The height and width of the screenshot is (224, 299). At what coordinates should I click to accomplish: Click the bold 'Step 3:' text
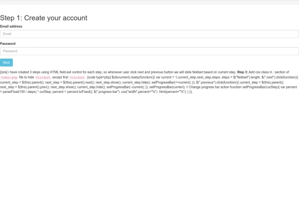pos(242,72)
